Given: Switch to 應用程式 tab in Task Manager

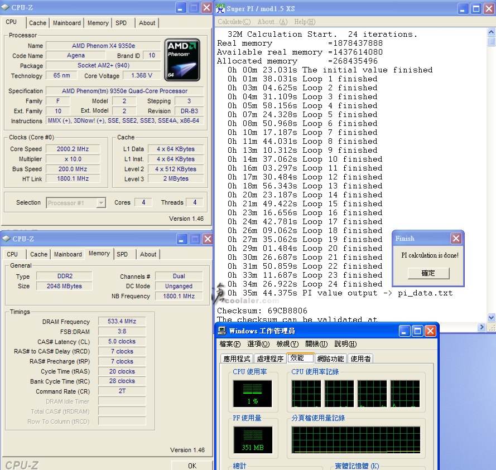Looking at the screenshot, I should coord(237,358).
